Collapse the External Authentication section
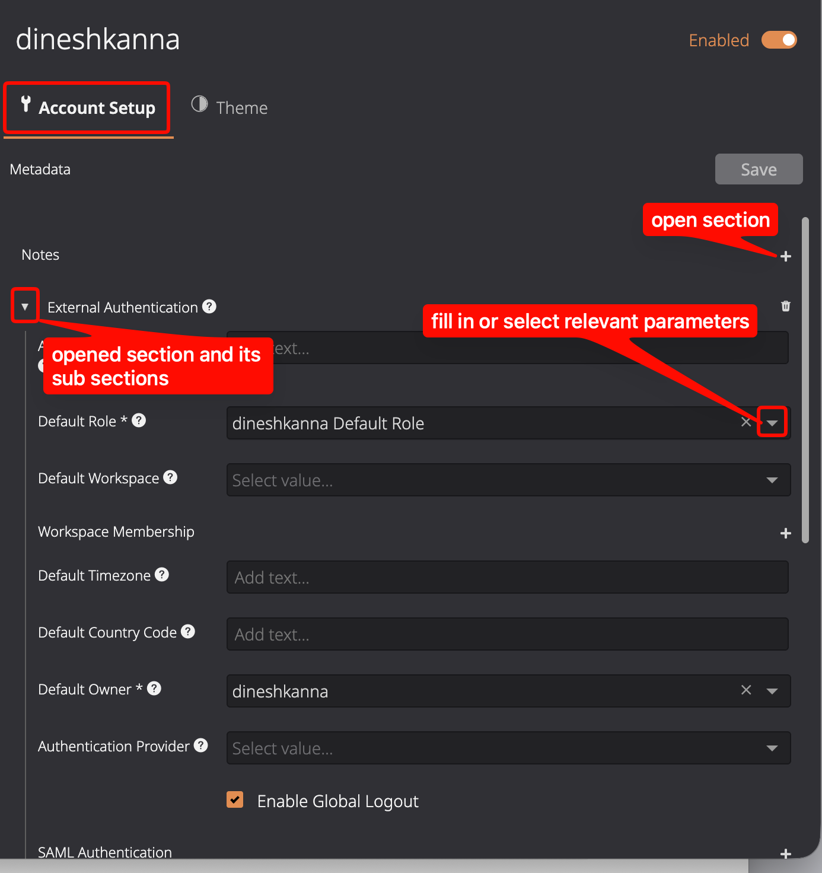Screen dimensions: 822x873 25,307
